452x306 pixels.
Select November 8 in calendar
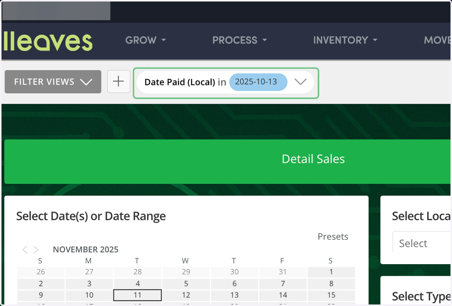pos(331,284)
